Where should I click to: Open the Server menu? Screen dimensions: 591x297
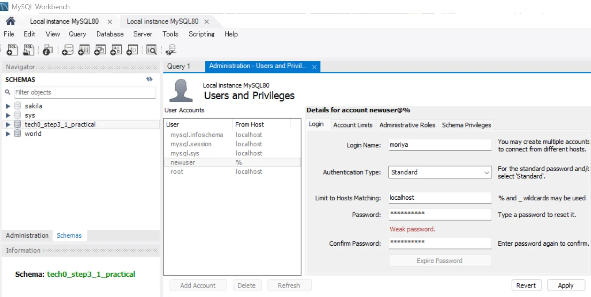pyautogui.click(x=143, y=34)
